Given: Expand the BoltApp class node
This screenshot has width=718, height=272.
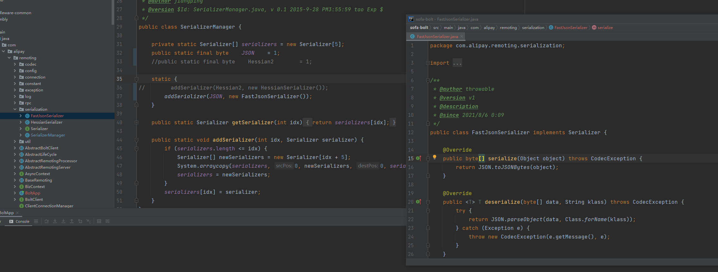Looking at the screenshot, I should [15, 193].
